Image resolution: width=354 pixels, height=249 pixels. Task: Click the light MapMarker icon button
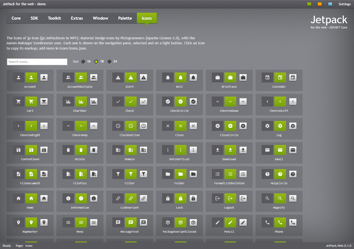[44, 222]
